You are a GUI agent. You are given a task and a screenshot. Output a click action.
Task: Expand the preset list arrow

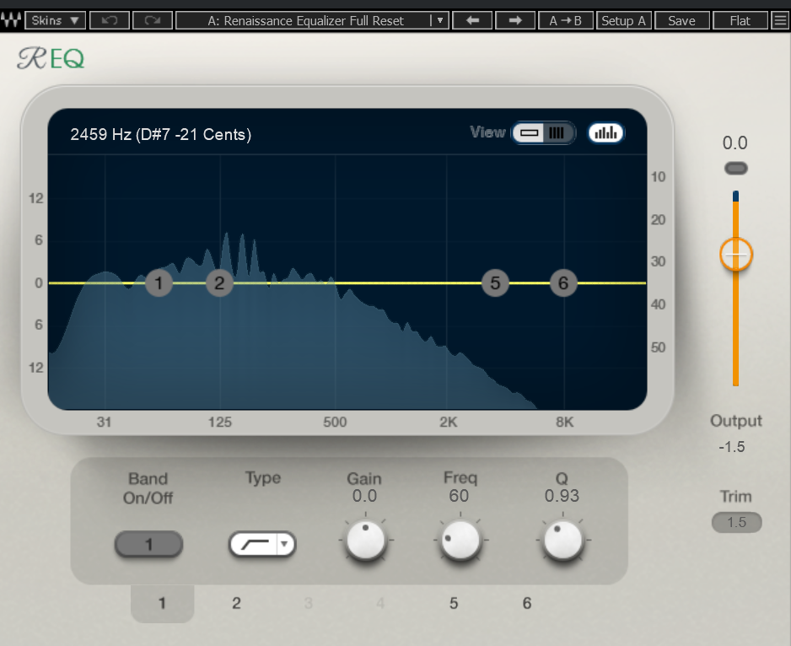pos(440,21)
